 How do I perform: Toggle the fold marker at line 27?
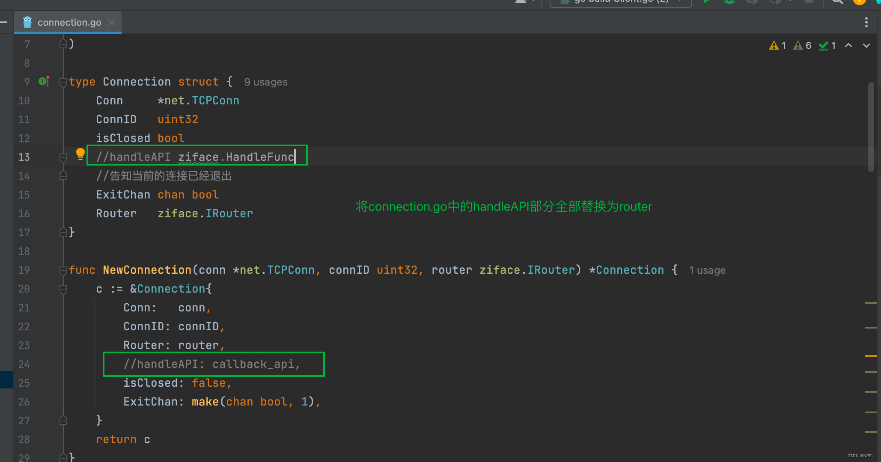(x=63, y=421)
